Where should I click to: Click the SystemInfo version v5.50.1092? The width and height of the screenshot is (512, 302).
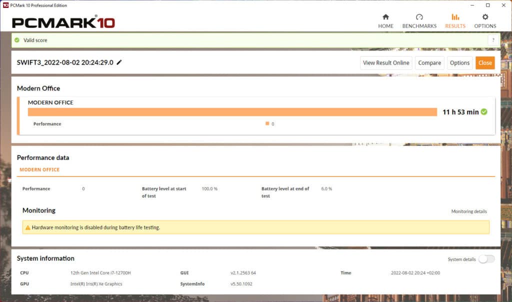pos(241,284)
